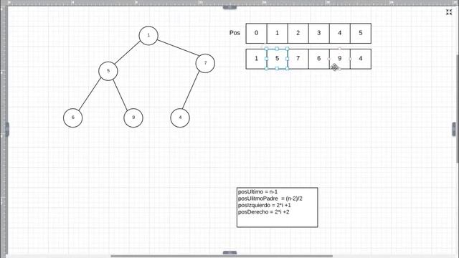
Task: Select value cell 6 in the lower array row
Action: (x=318, y=59)
